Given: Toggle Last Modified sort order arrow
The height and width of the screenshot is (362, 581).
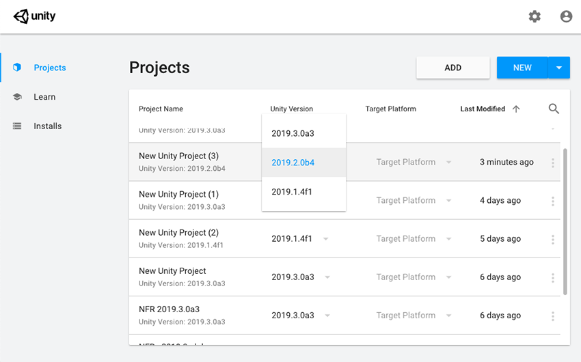Looking at the screenshot, I should 516,109.
